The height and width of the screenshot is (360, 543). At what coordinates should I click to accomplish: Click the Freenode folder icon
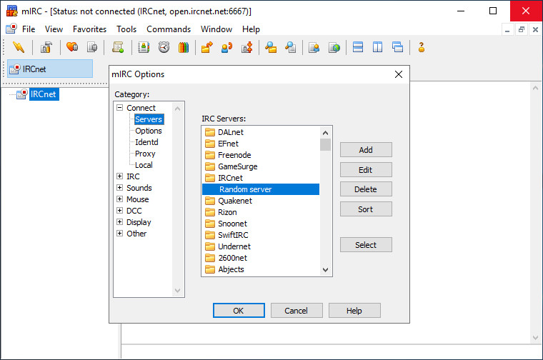[210, 155]
